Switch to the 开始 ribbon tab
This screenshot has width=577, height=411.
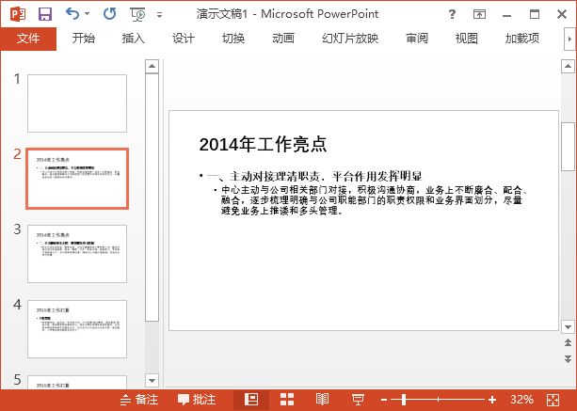pyautogui.click(x=84, y=39)
